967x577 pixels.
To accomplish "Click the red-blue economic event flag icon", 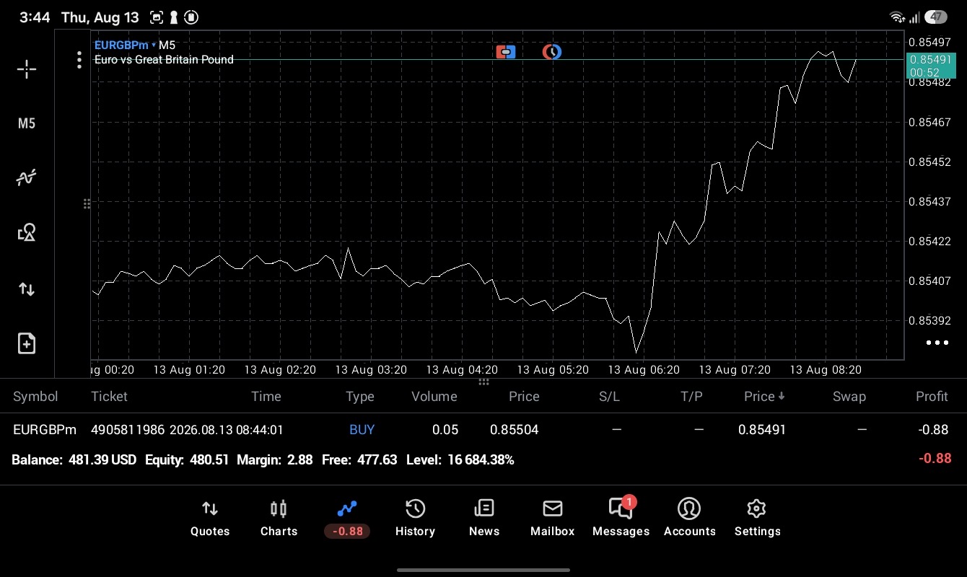I will [506, 52].
